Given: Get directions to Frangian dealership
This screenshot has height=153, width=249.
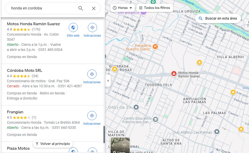Looking at the screenshot, I should (x=92, y=116).
